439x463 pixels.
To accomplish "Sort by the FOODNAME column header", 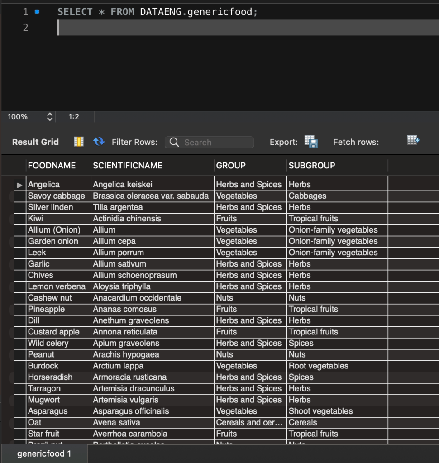I will pos(52,166).
